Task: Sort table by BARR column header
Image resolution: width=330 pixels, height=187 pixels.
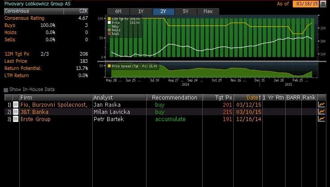Action: [x=293, y=97]
